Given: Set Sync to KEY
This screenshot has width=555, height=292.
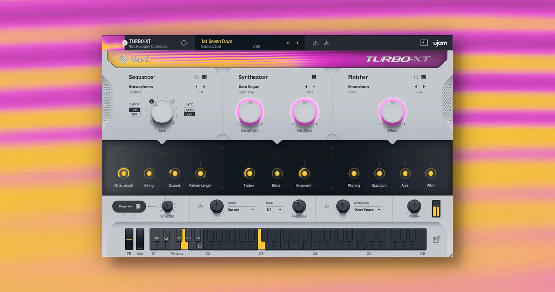Looking at the screenshot, I should pyautogui.click(x=190, y=114).
